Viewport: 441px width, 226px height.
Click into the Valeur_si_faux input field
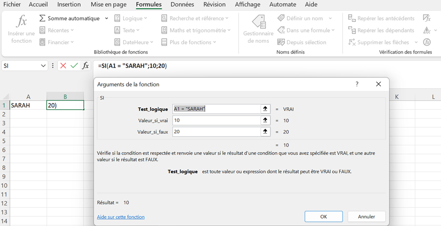pos(216,132)
